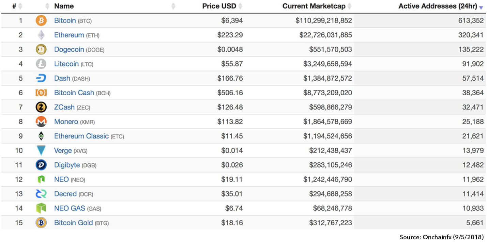Select Monero price $113.82
Viewport: 487px width, 243px height.
[230, 122]
